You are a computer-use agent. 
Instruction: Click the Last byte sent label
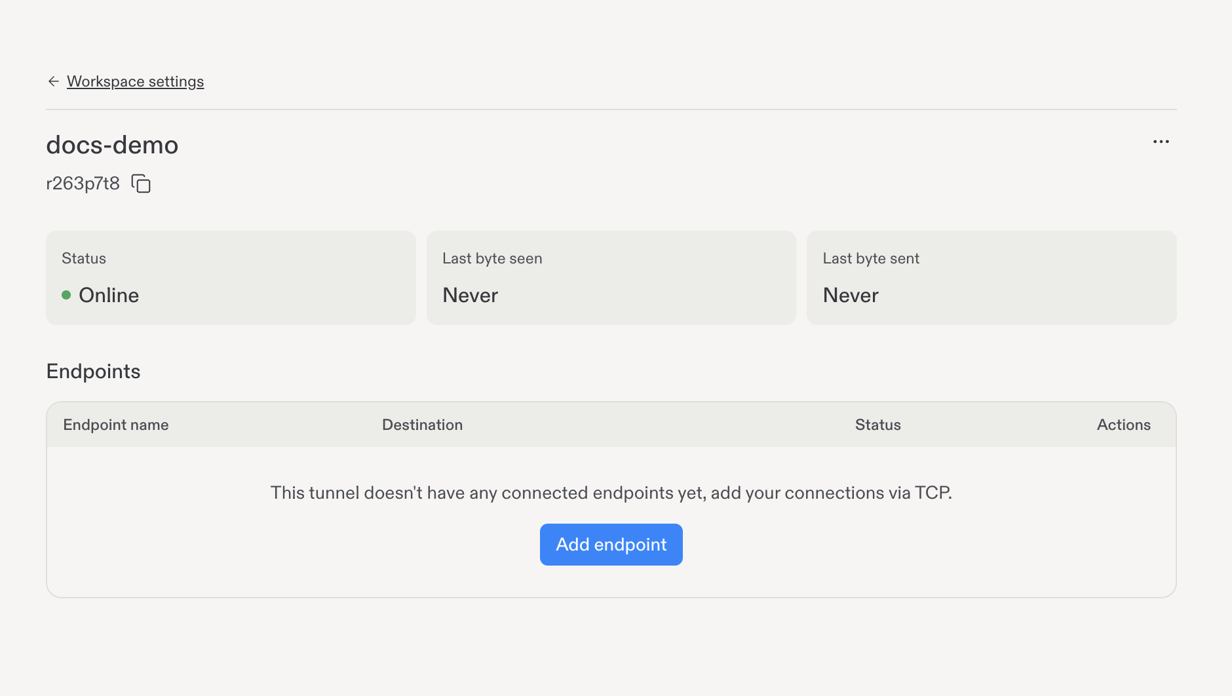[x=871, y=258]
